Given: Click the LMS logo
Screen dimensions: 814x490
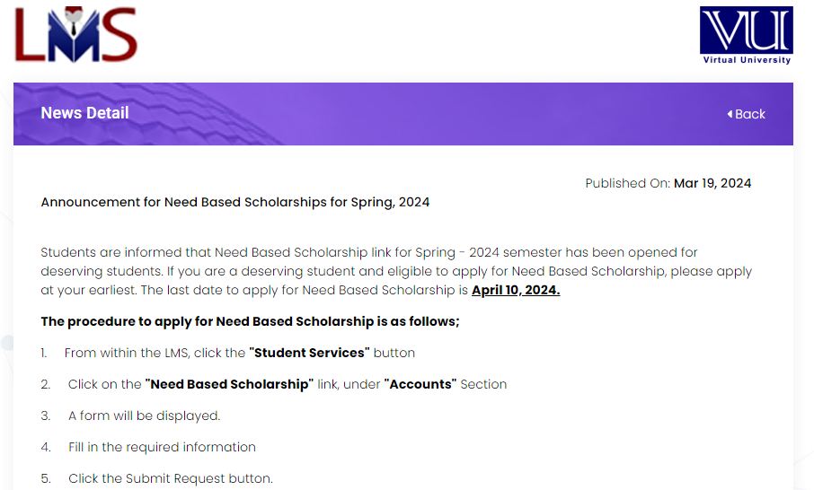Looking at the screenshot, I should coord(76,34).
